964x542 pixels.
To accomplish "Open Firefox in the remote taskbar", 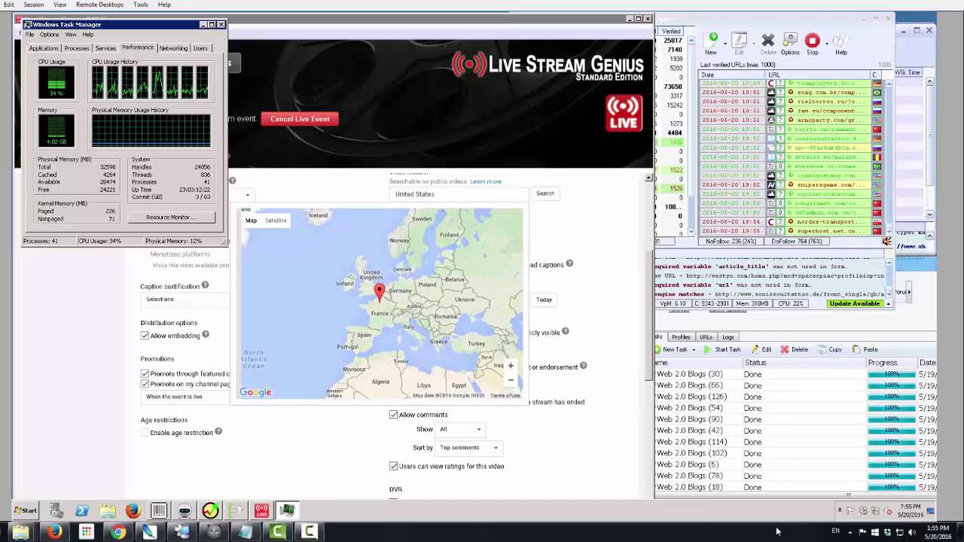I will 133,510.
